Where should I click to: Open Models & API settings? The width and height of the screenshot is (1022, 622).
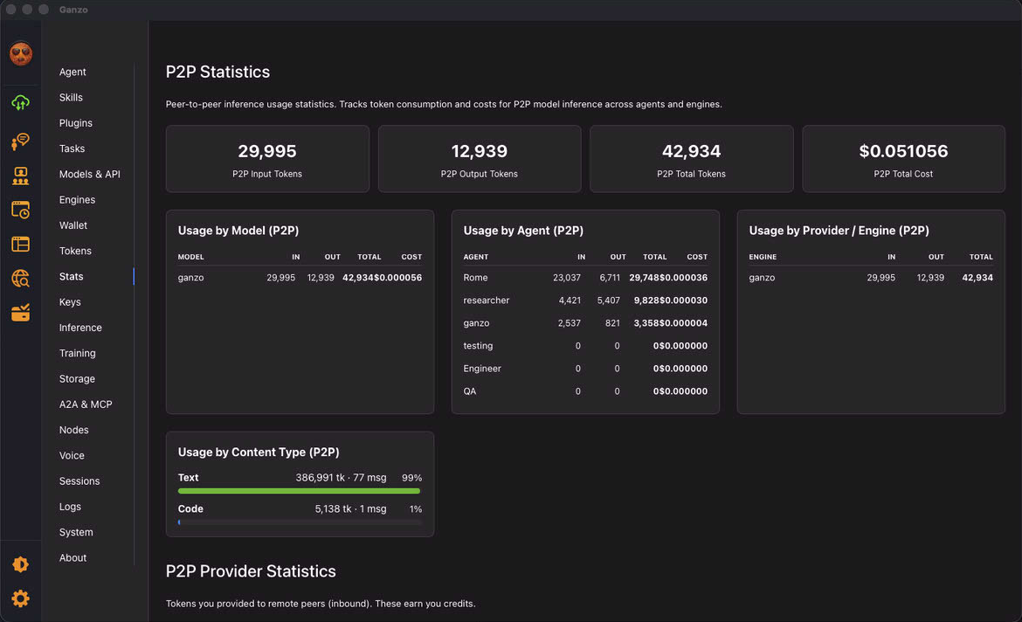coord(89,174)
